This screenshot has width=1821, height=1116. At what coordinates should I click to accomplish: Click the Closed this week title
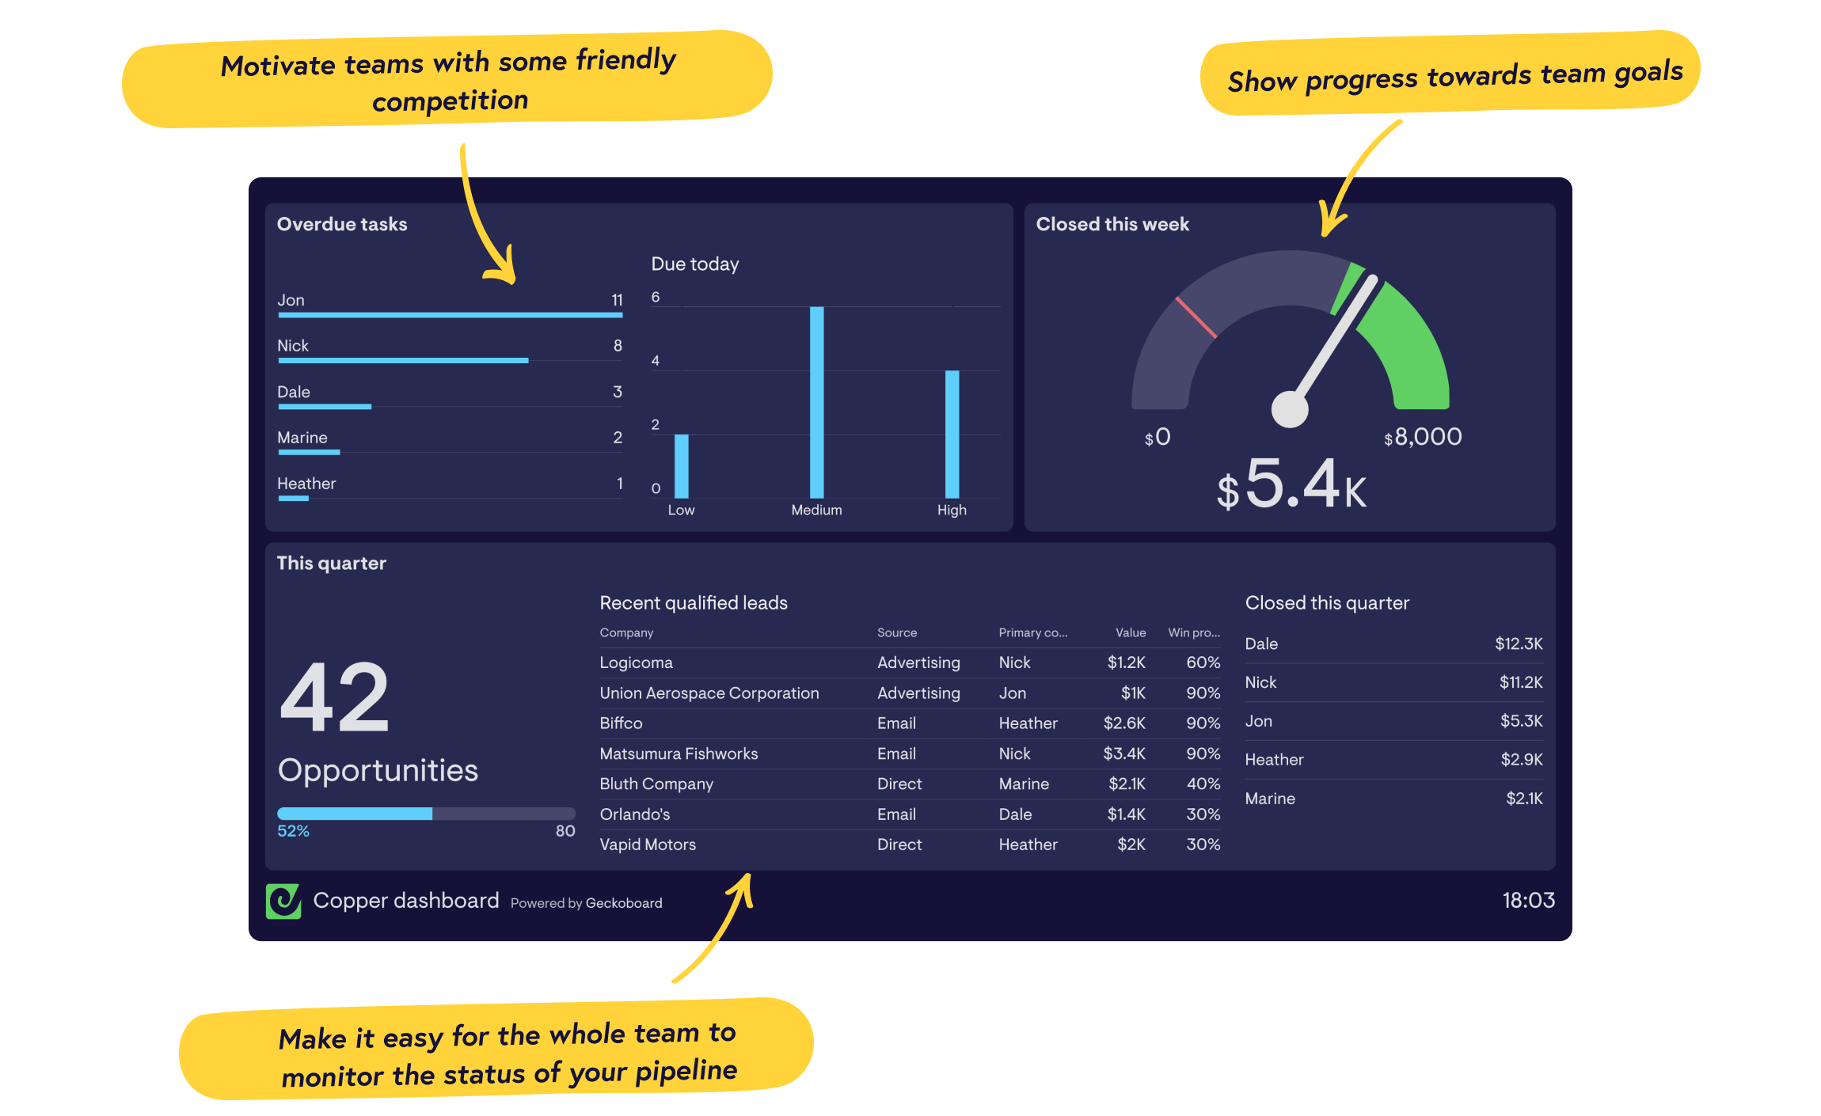[x=1112, y=224]
